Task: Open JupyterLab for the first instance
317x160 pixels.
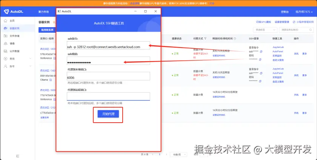Action: (x=278, y=47)
